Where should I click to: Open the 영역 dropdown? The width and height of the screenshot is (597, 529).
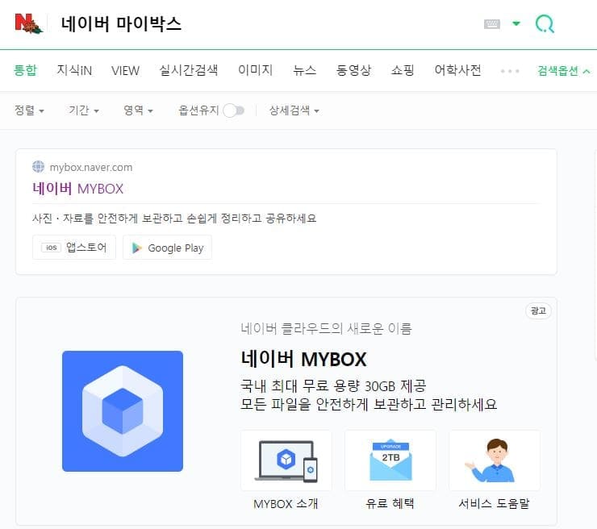(138, 110)
